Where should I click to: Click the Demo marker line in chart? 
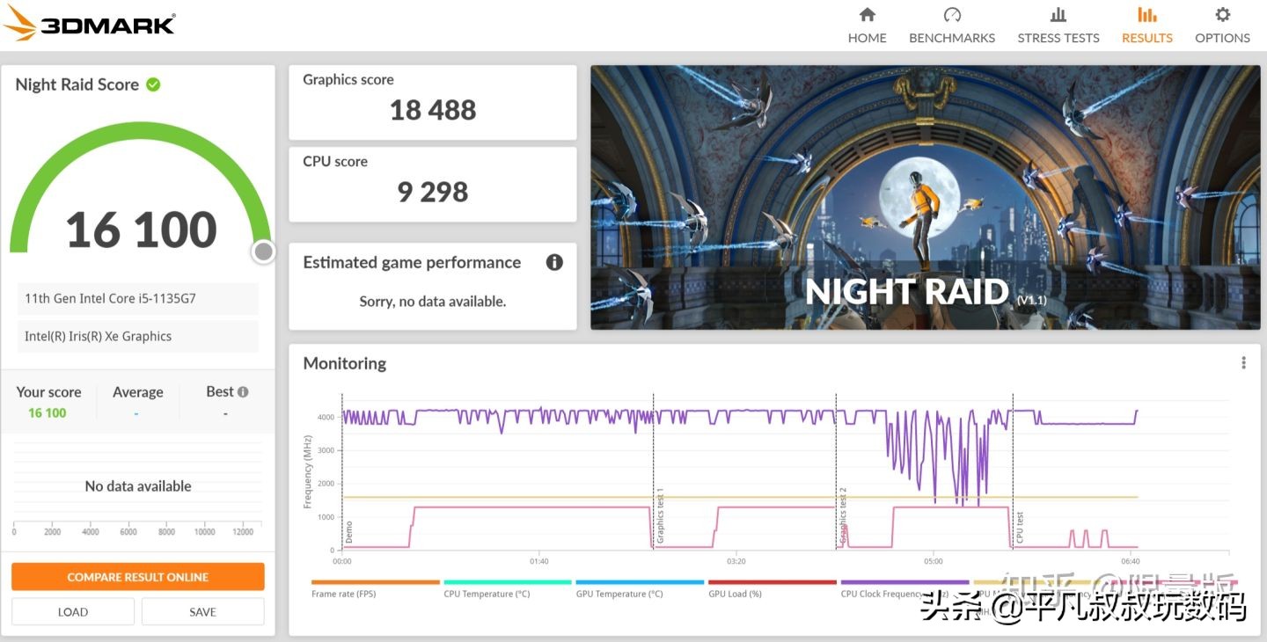pyautogui.click(x=342, y=472)
